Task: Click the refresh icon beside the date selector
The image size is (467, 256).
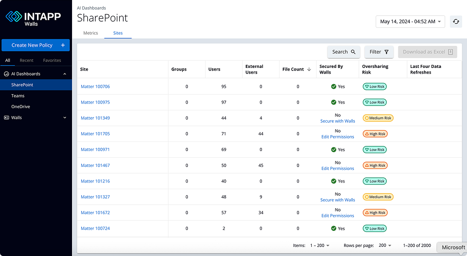Action: tap(456, 21)
